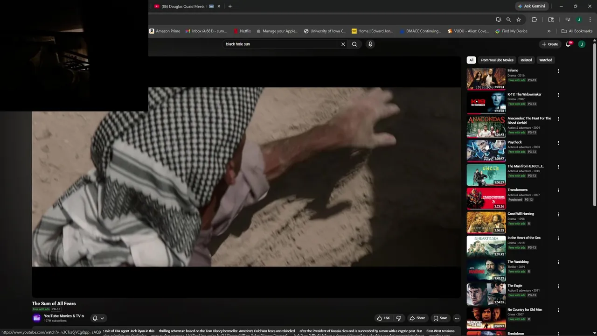Image resolution: width=597 pixels, height=336 pixels.
Task: Select the Related filter chip
Action: pyautogui.click(x=526, y=60)
